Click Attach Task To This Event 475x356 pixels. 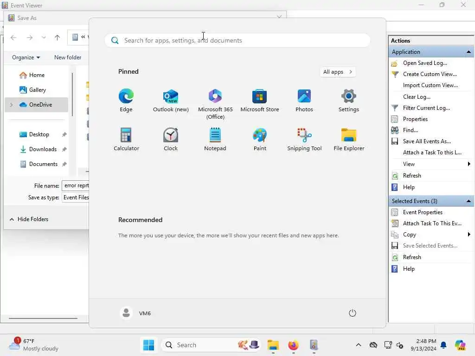coord(432,223)
